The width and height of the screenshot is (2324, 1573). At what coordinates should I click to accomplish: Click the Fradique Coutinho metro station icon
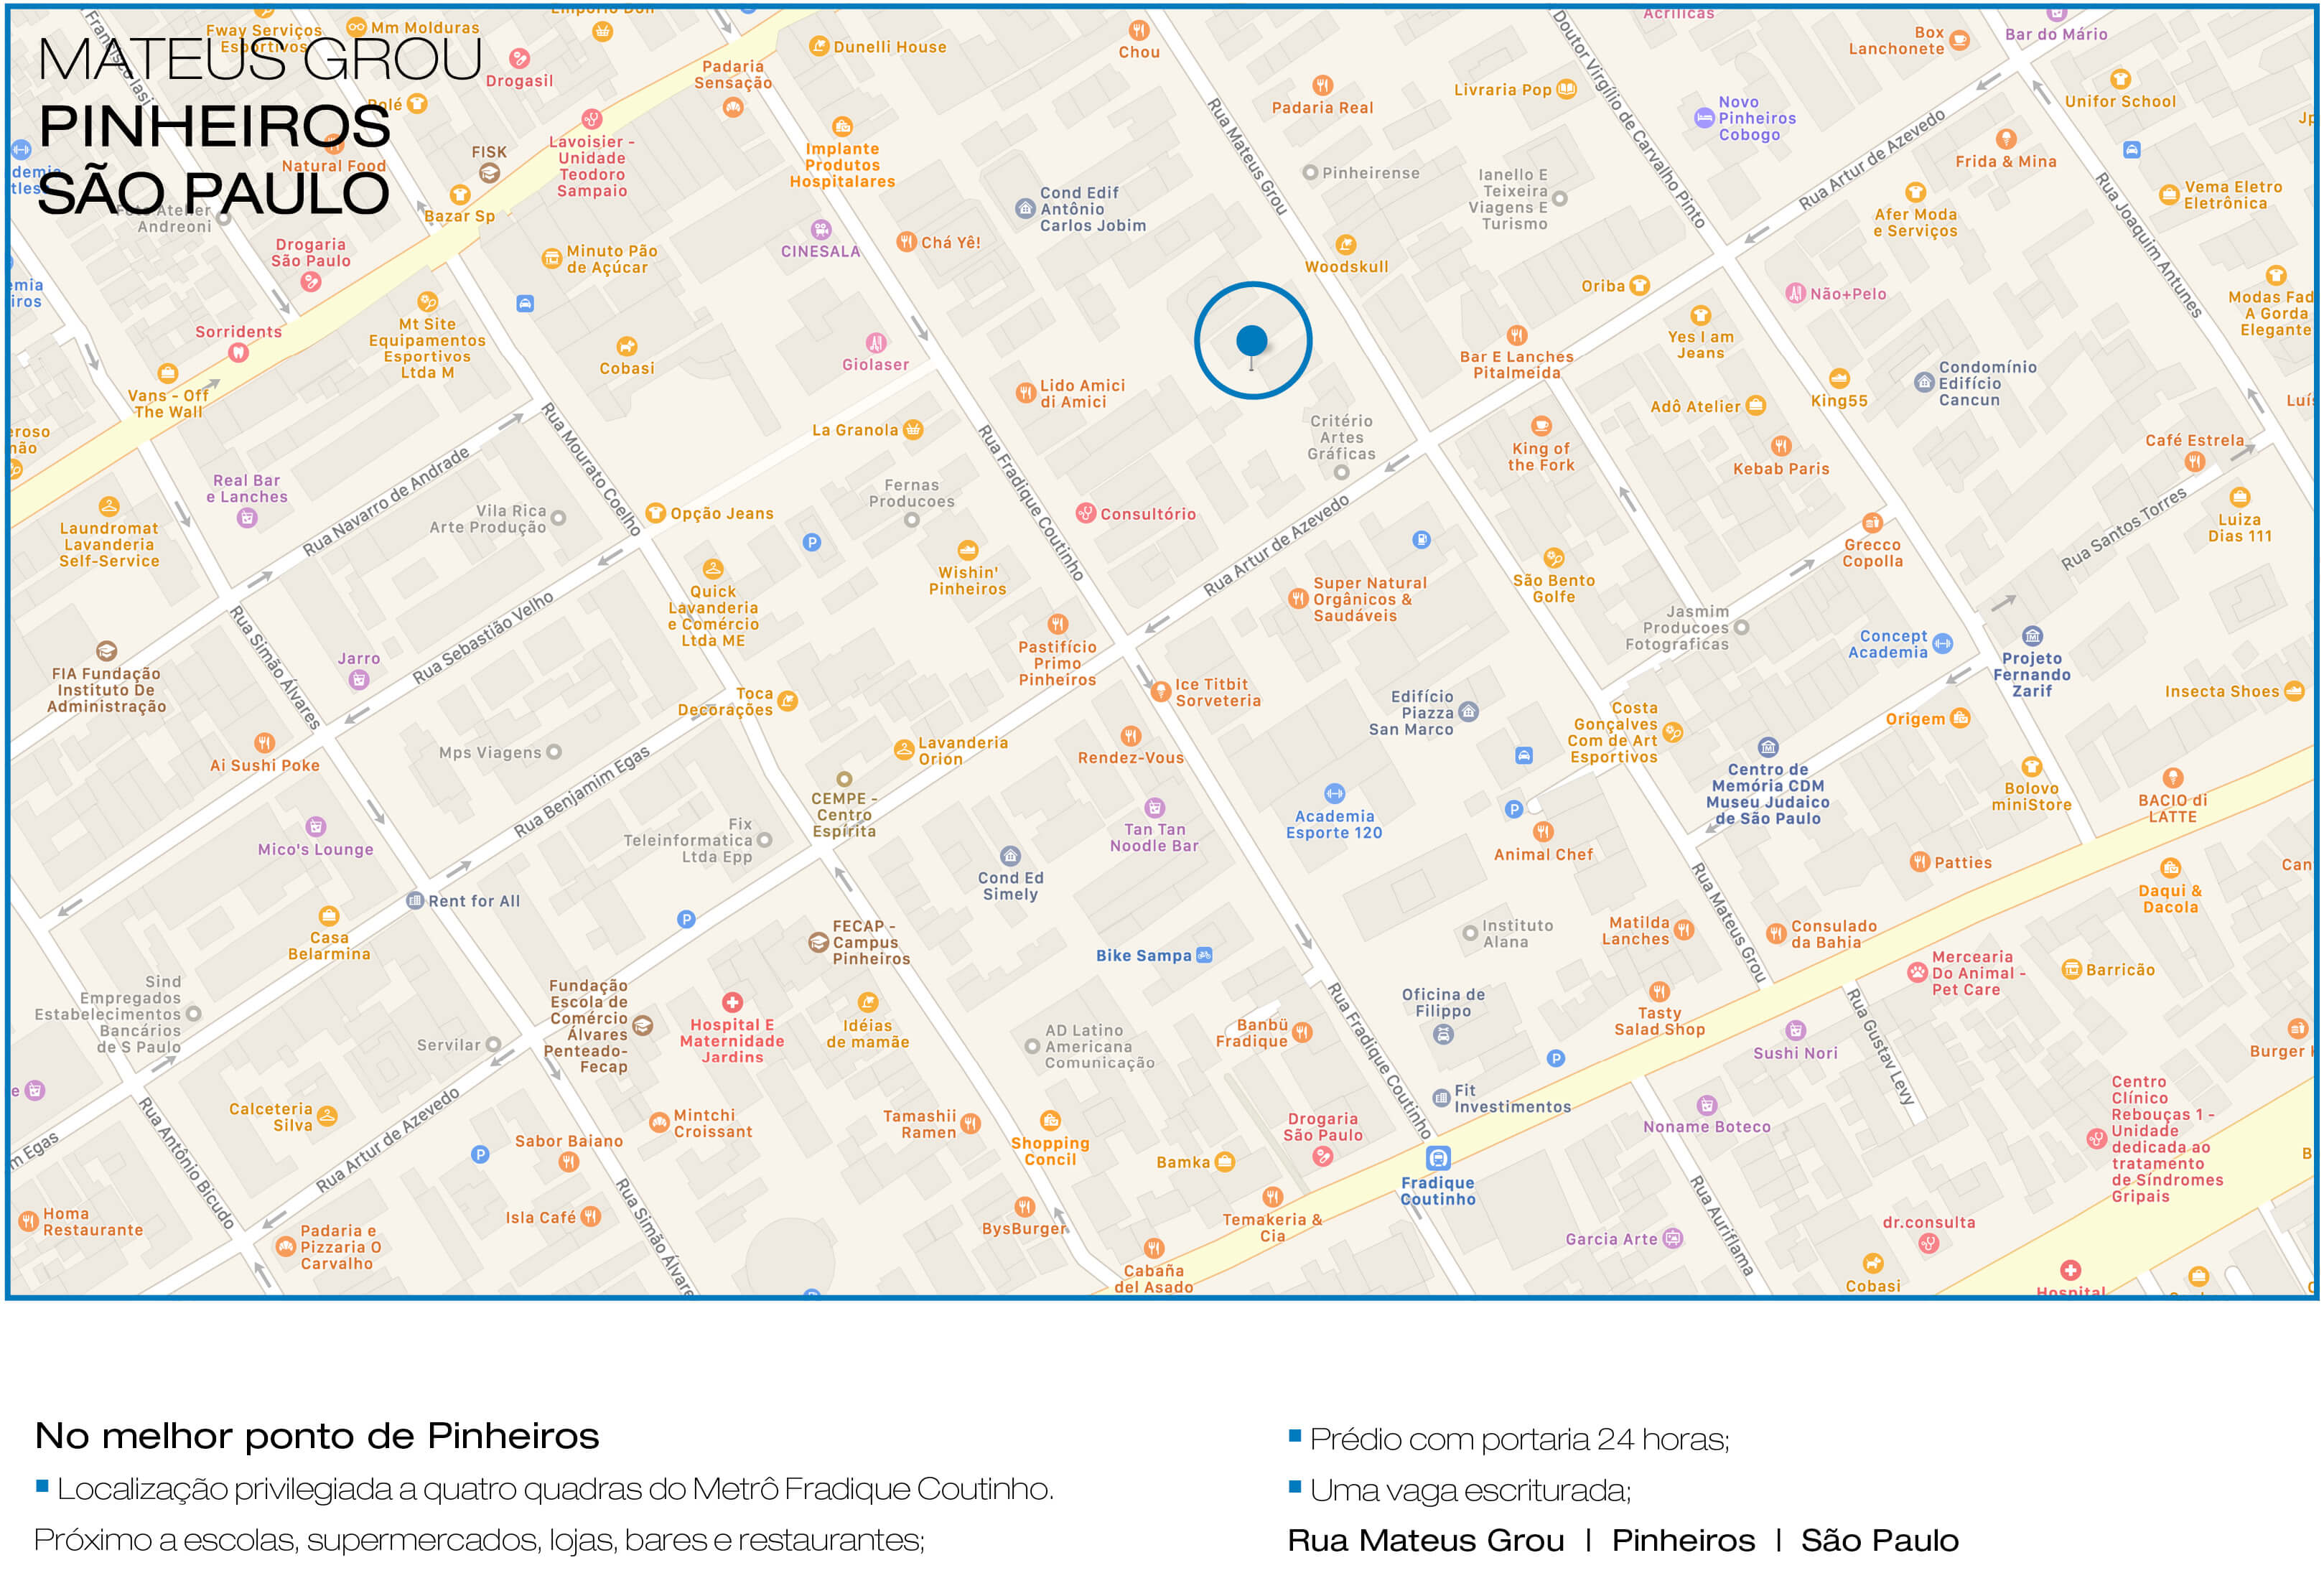[1438, 1158]
